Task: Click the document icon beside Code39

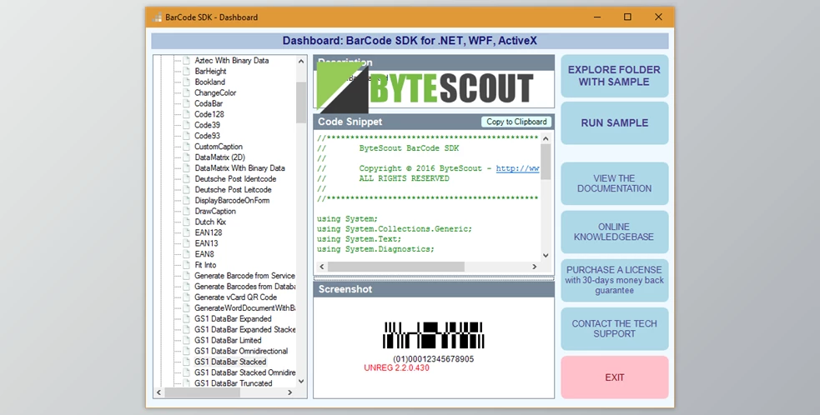Action: click(x=186, y=125)
